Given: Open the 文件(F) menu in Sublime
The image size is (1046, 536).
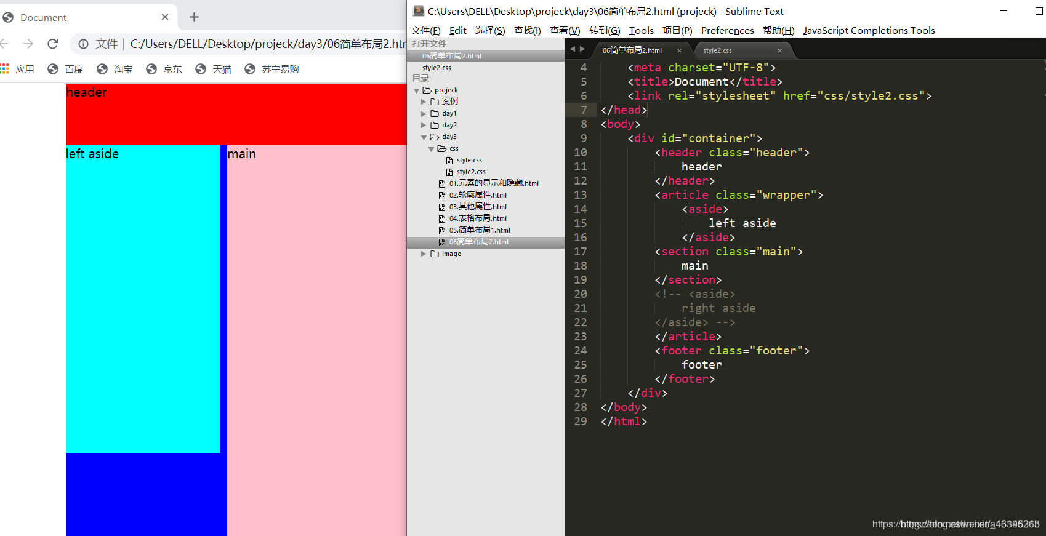Looking at the screenshot, I should click(x=426, y=30).
